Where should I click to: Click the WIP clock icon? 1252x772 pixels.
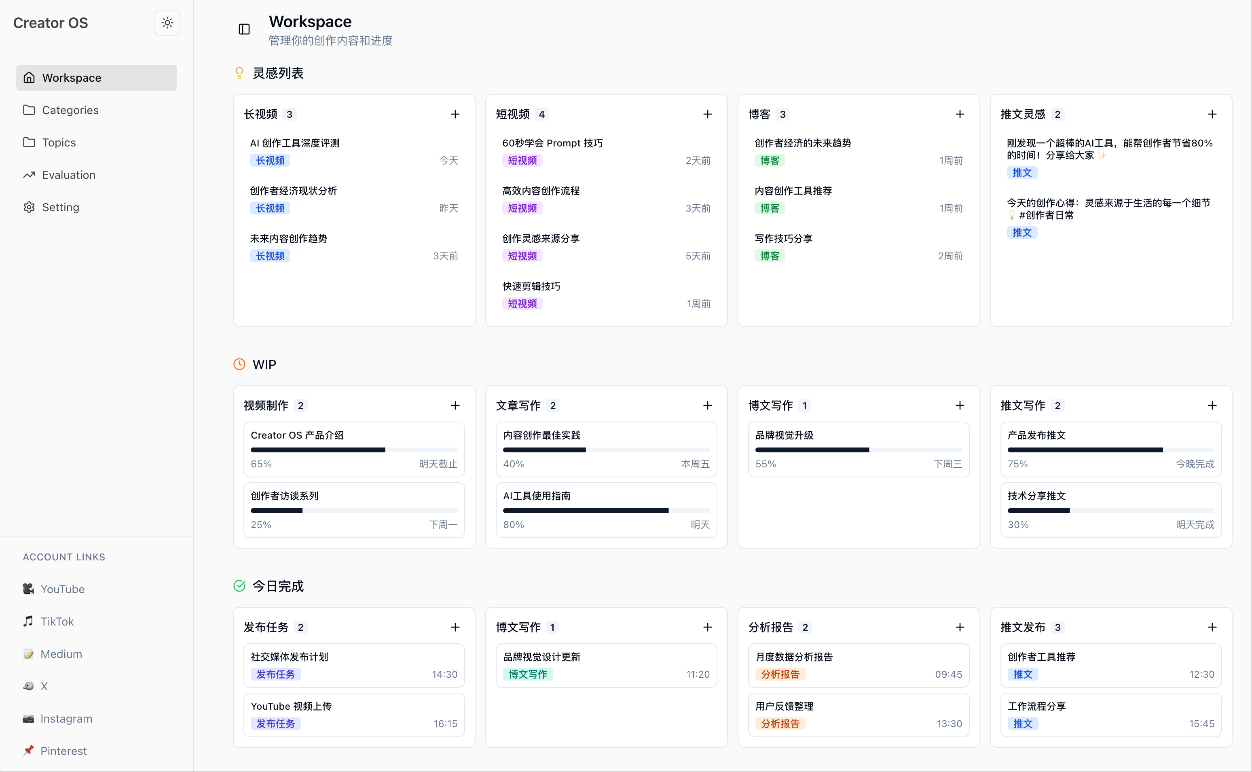239,364
